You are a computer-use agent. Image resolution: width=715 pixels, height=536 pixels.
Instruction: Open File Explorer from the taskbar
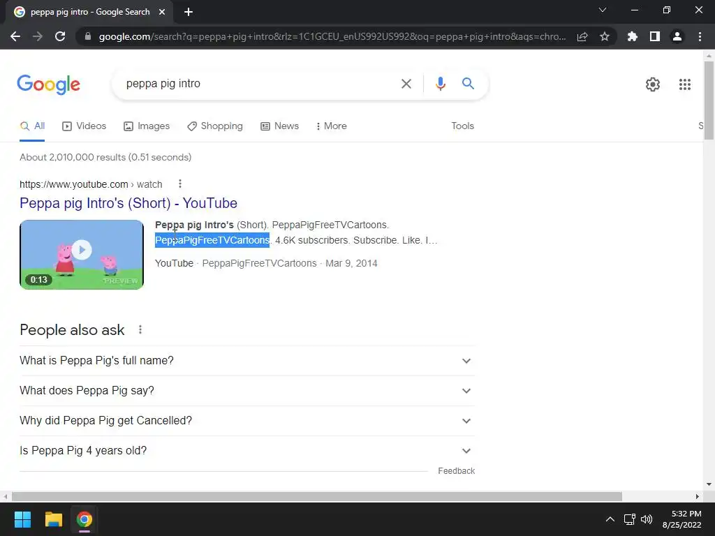[x=53, y=519]
